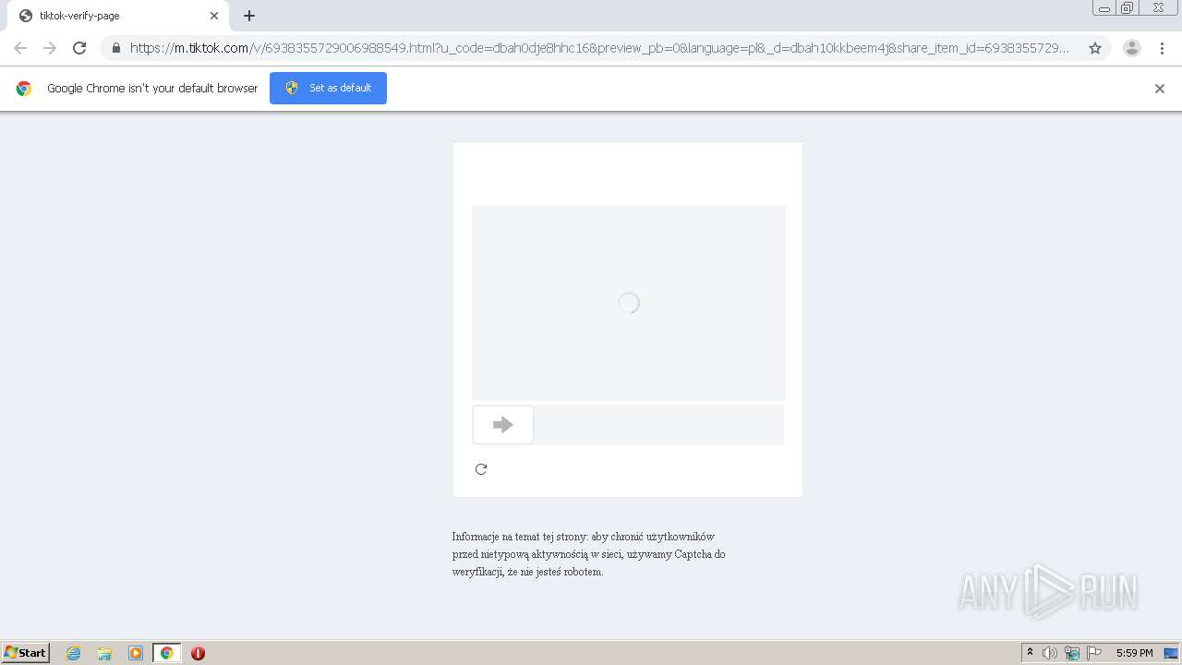The image size is (1182, 665).
Task: Open the Chrome three-dot menu
Action: pyautogui.click(x=1161, y=48)
